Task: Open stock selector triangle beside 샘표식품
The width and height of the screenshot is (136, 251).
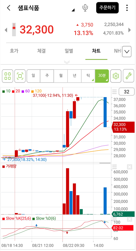Action: pyautogui.click(x=73, y=10)
